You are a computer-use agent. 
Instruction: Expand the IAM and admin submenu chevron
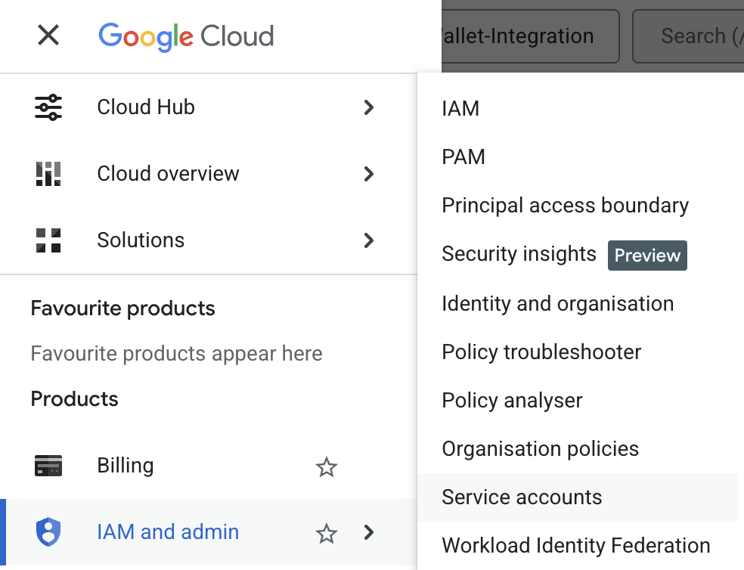point(369,532)
